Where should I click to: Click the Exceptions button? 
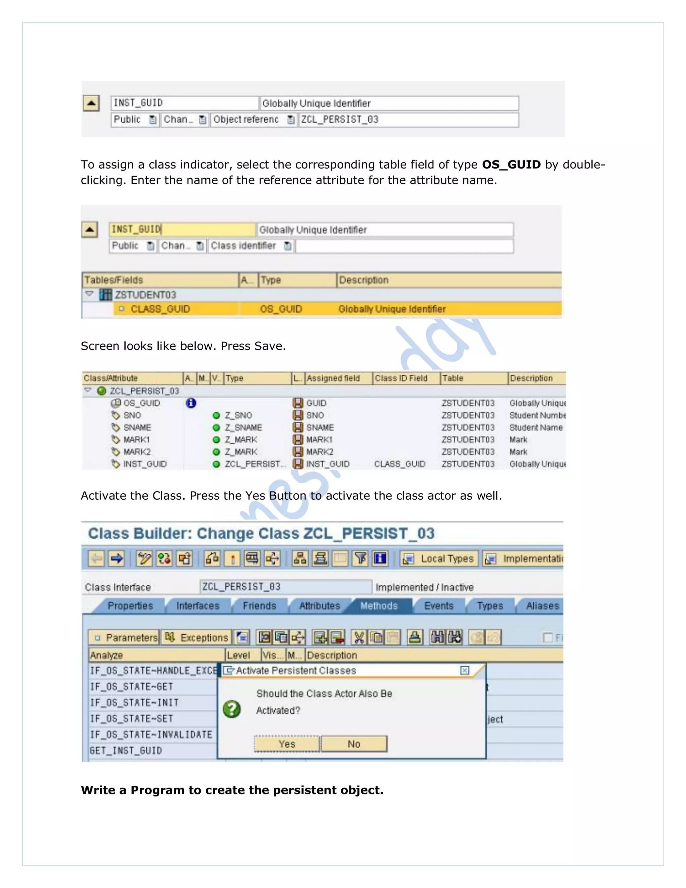196,637
